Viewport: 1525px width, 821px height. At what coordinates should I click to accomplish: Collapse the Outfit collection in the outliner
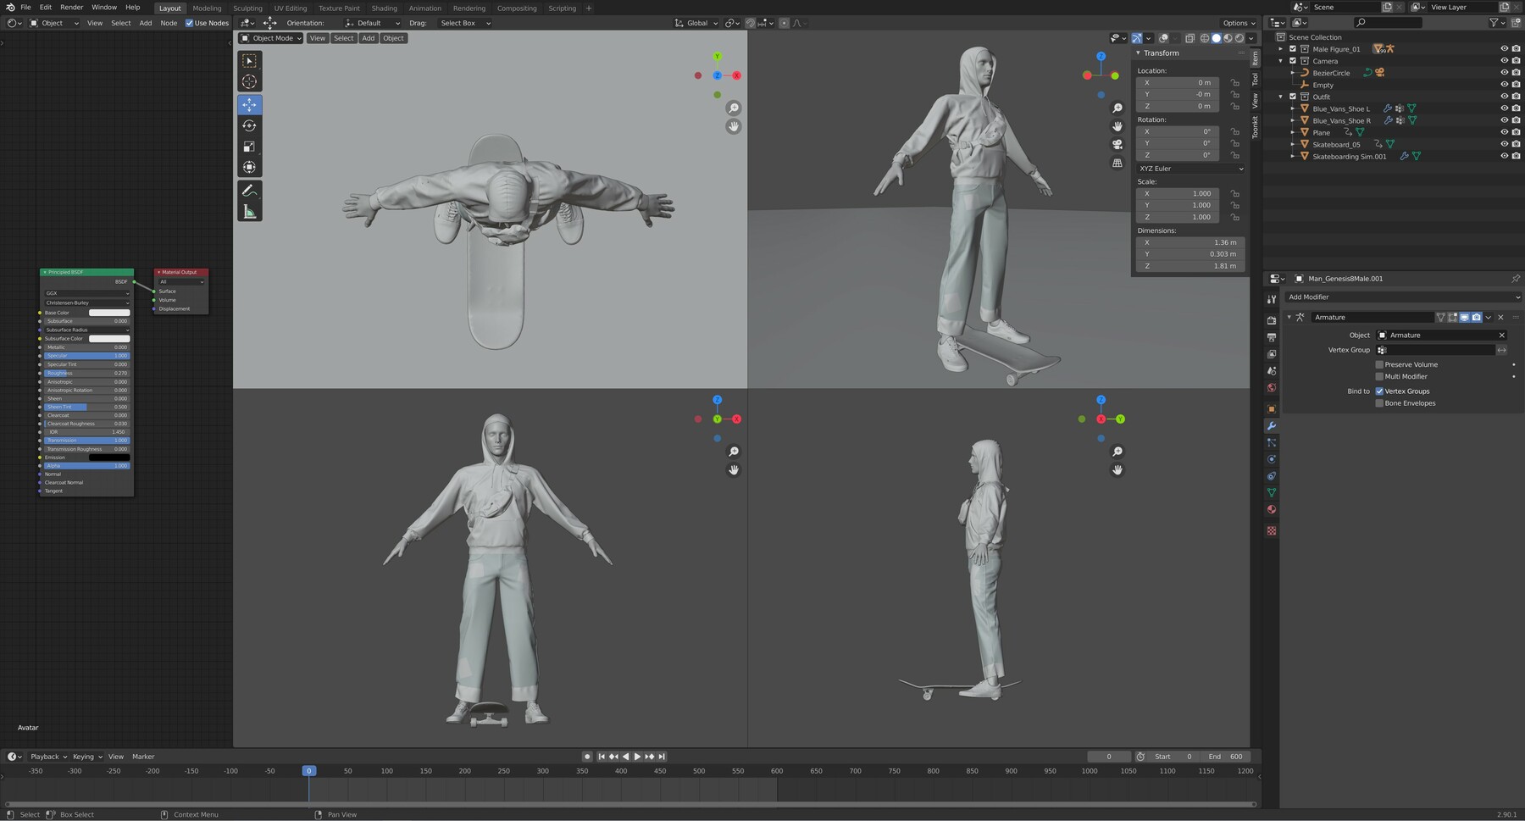click(x=1281, y=97)
